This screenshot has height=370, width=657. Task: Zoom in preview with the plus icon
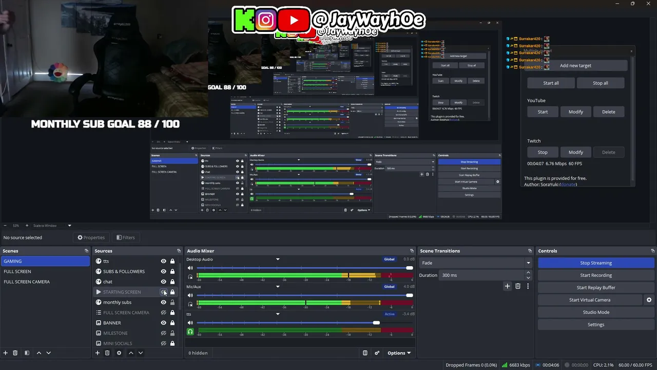[x=26, y=226]
